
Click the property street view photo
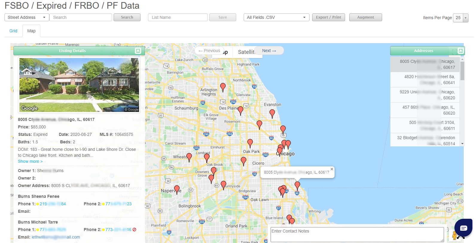pos(79,85)
